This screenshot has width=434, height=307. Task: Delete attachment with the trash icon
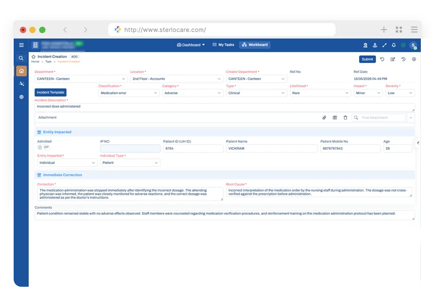tap(345, 118)
